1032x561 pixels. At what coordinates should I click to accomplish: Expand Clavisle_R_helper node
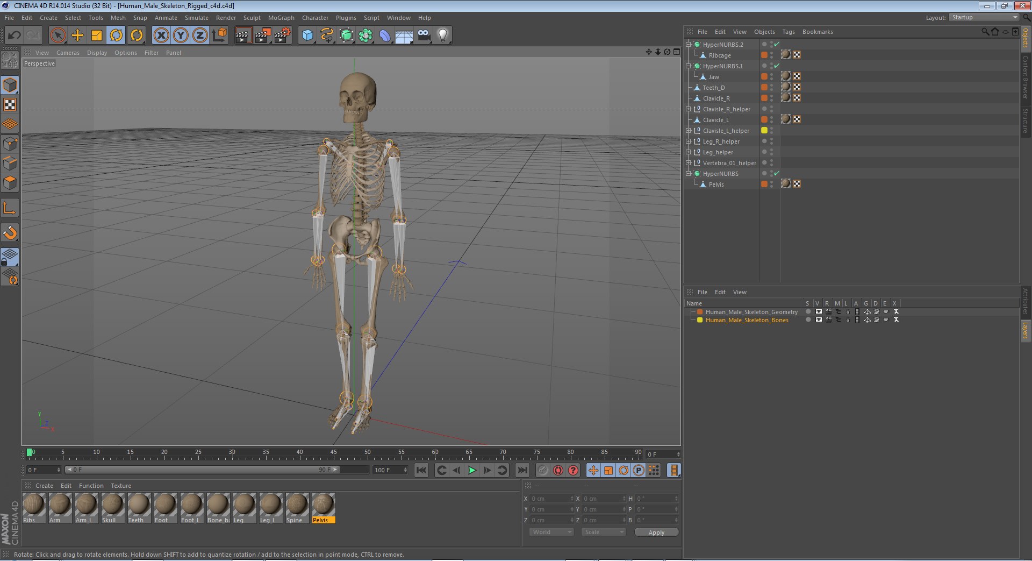point(688,109)
